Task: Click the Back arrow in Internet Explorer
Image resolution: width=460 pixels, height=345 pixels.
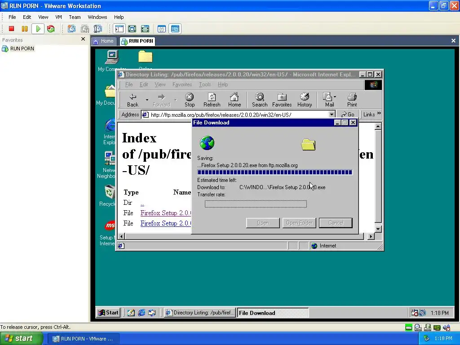Action: 133,100
